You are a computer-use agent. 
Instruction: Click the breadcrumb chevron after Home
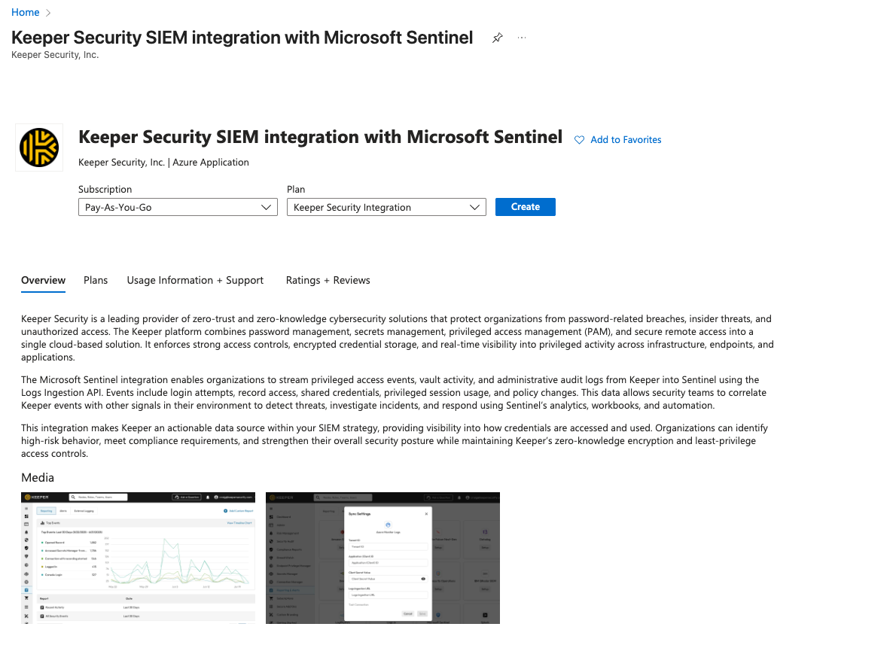pyautogui.click(x=49, y=13)
